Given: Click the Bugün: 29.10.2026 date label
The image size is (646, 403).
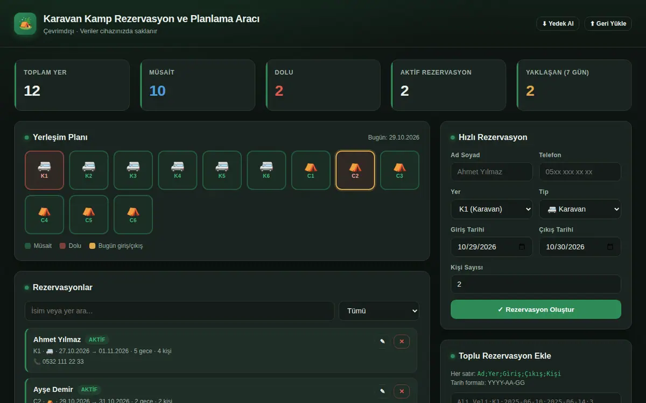Looking at the screenshot, I should coord(394,138).
